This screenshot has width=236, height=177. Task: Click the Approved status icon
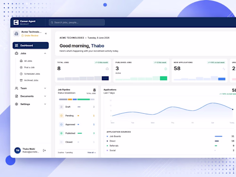coord(61,125)
